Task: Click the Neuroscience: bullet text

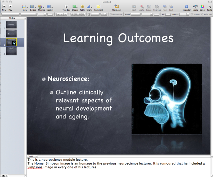Action: (69, 79)
